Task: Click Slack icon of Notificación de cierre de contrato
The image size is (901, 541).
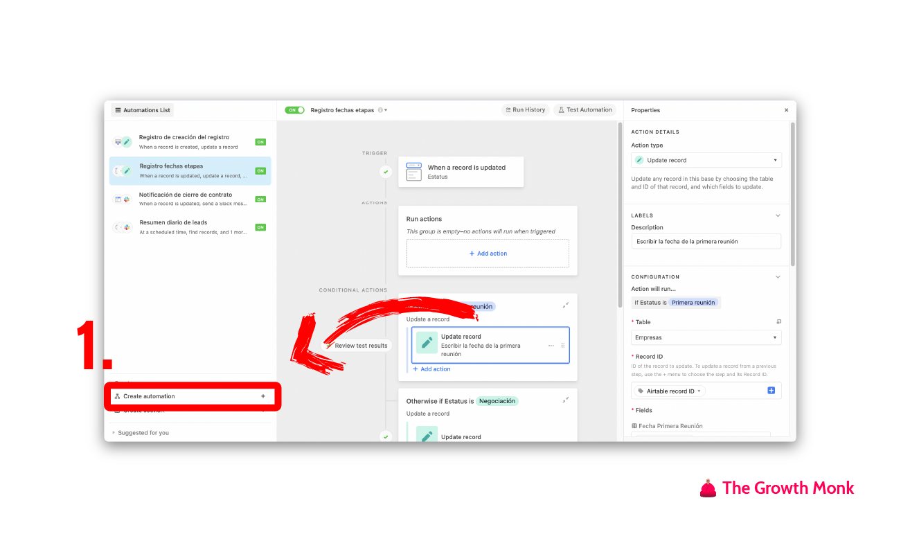Action: coord(127,199)
